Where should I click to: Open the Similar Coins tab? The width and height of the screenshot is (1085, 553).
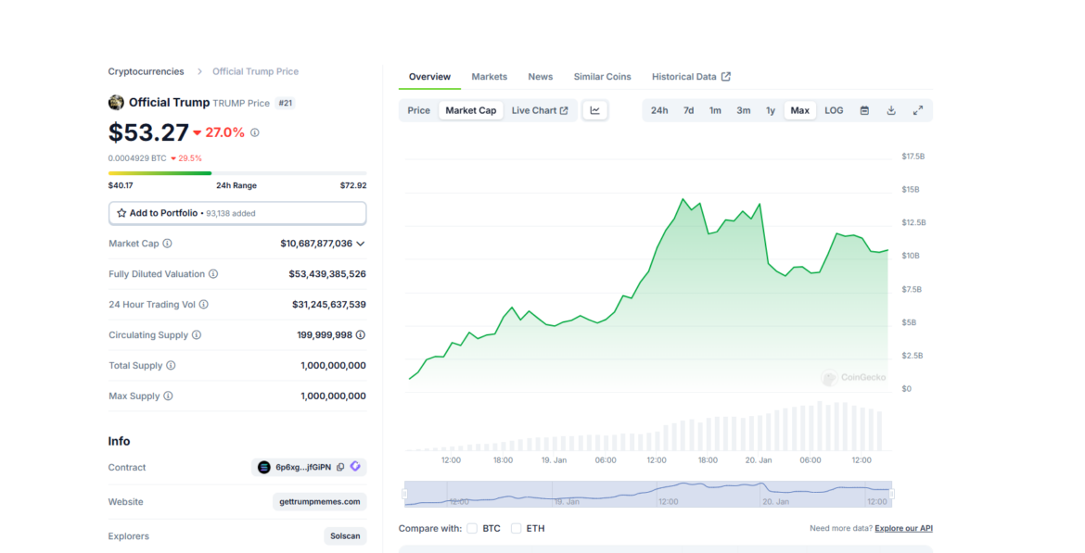coord(602,77)
